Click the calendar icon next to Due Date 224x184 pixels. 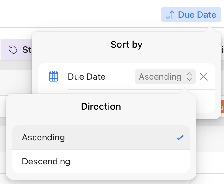pyautogui.click(x=53, y=77)
